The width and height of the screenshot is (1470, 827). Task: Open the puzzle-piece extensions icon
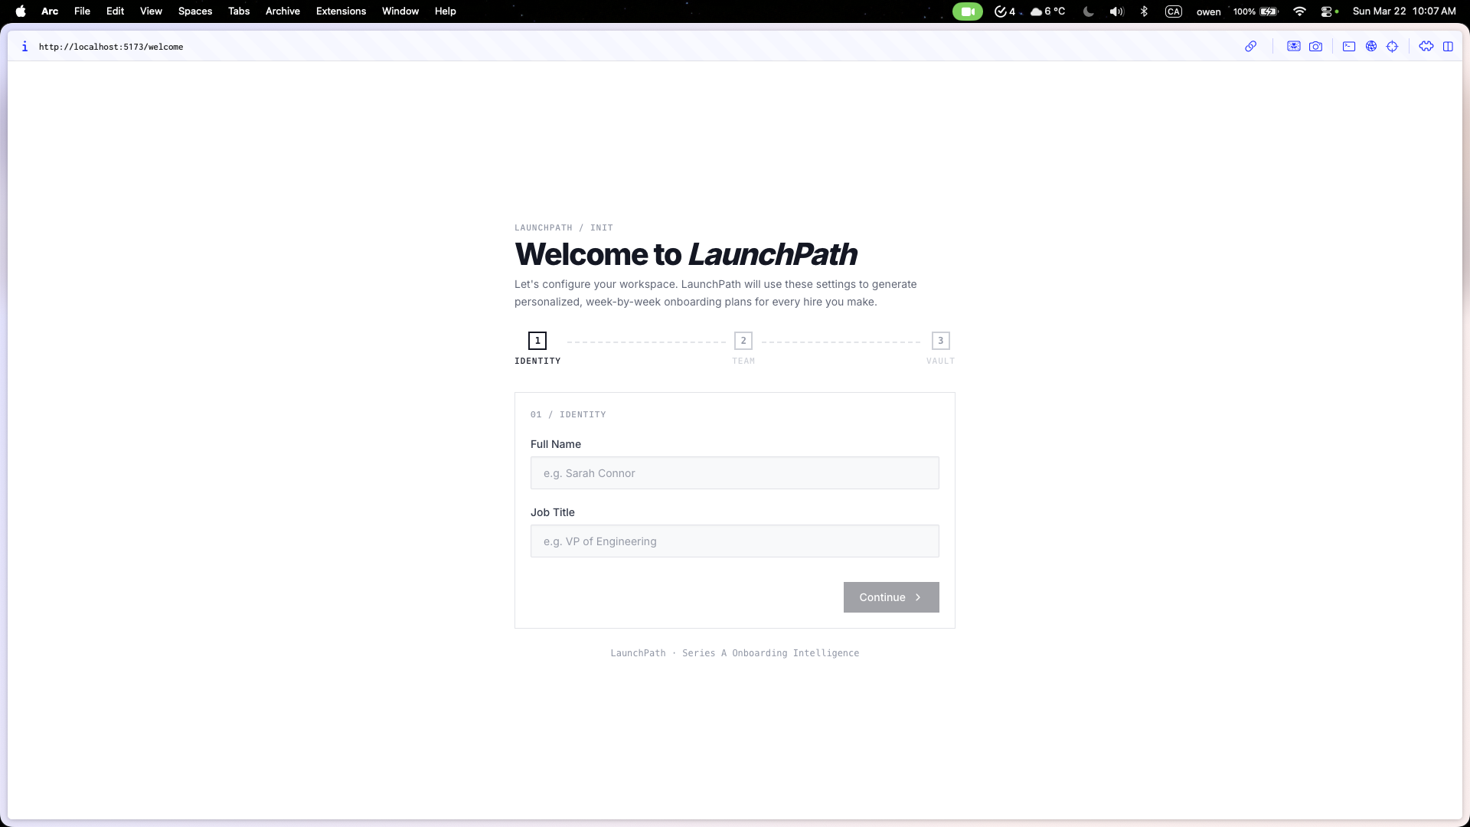(x=1426, y=47)
